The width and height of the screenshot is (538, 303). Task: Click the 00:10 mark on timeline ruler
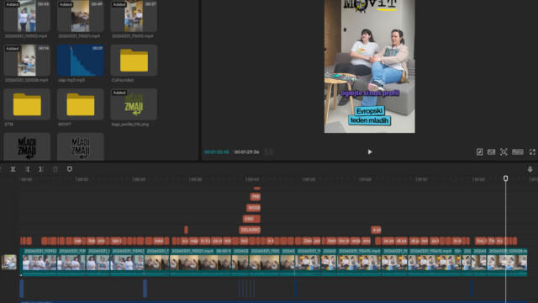coord(82,179)
